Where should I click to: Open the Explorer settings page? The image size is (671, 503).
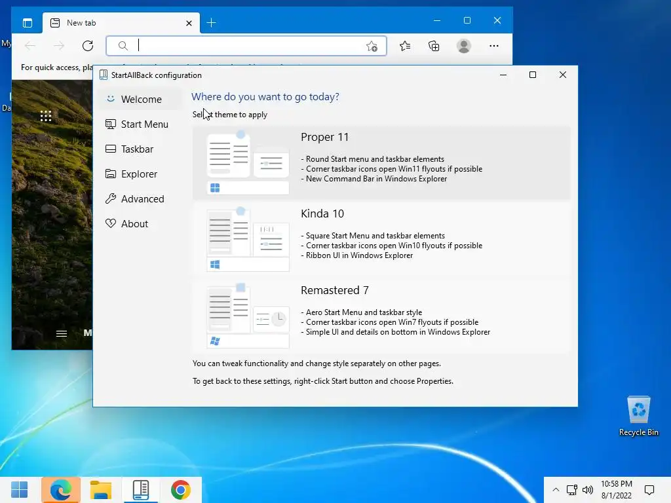coord(140,174)
